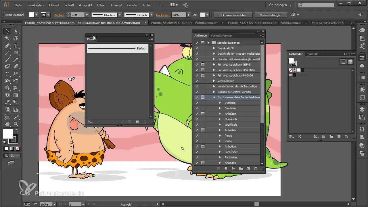Screen dimensions: 368x207
Task: Toggle checkmark for Vereinfachen durch Begradigen
Action: 197,86
